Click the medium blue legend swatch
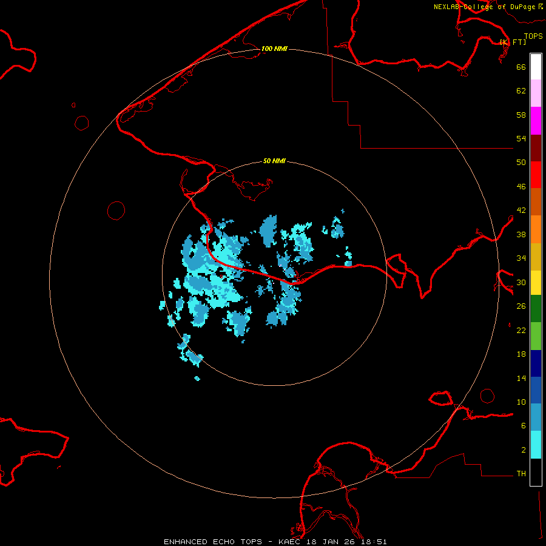Screen dimensions: 546x546 pyautogui.click(x=536, y=390)
